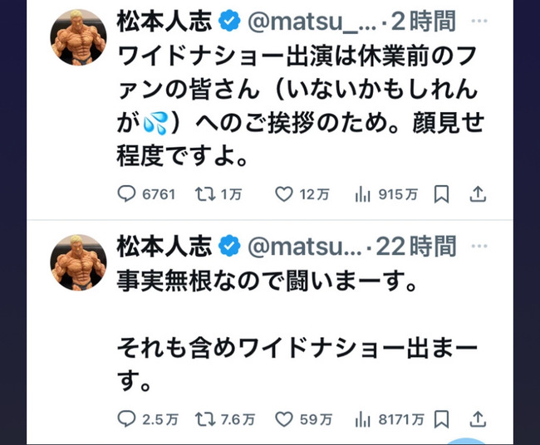Image resolution: width=540 pixels, height=445 pixels.
Task: Share the second tweet via upload icon
Action: point(478,419)
